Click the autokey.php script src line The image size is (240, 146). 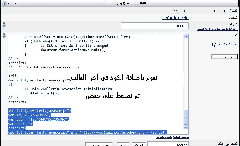[87, 132]
